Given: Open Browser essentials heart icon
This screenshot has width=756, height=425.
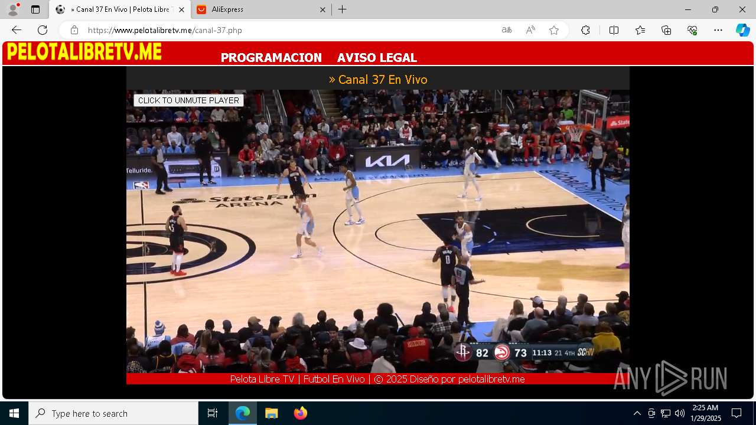Looking at the screenshot, I should coord(692,30).
